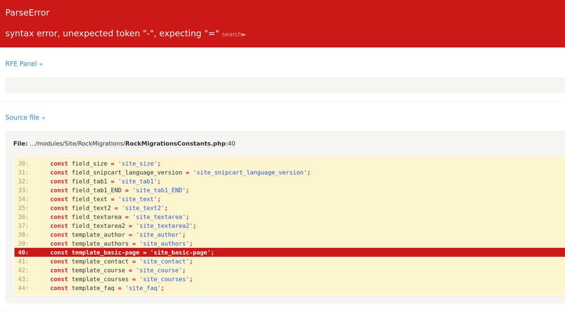Screen dimensions: 565x319
Task: Click the ParseError heading
Action: click(x=27, y=12)
